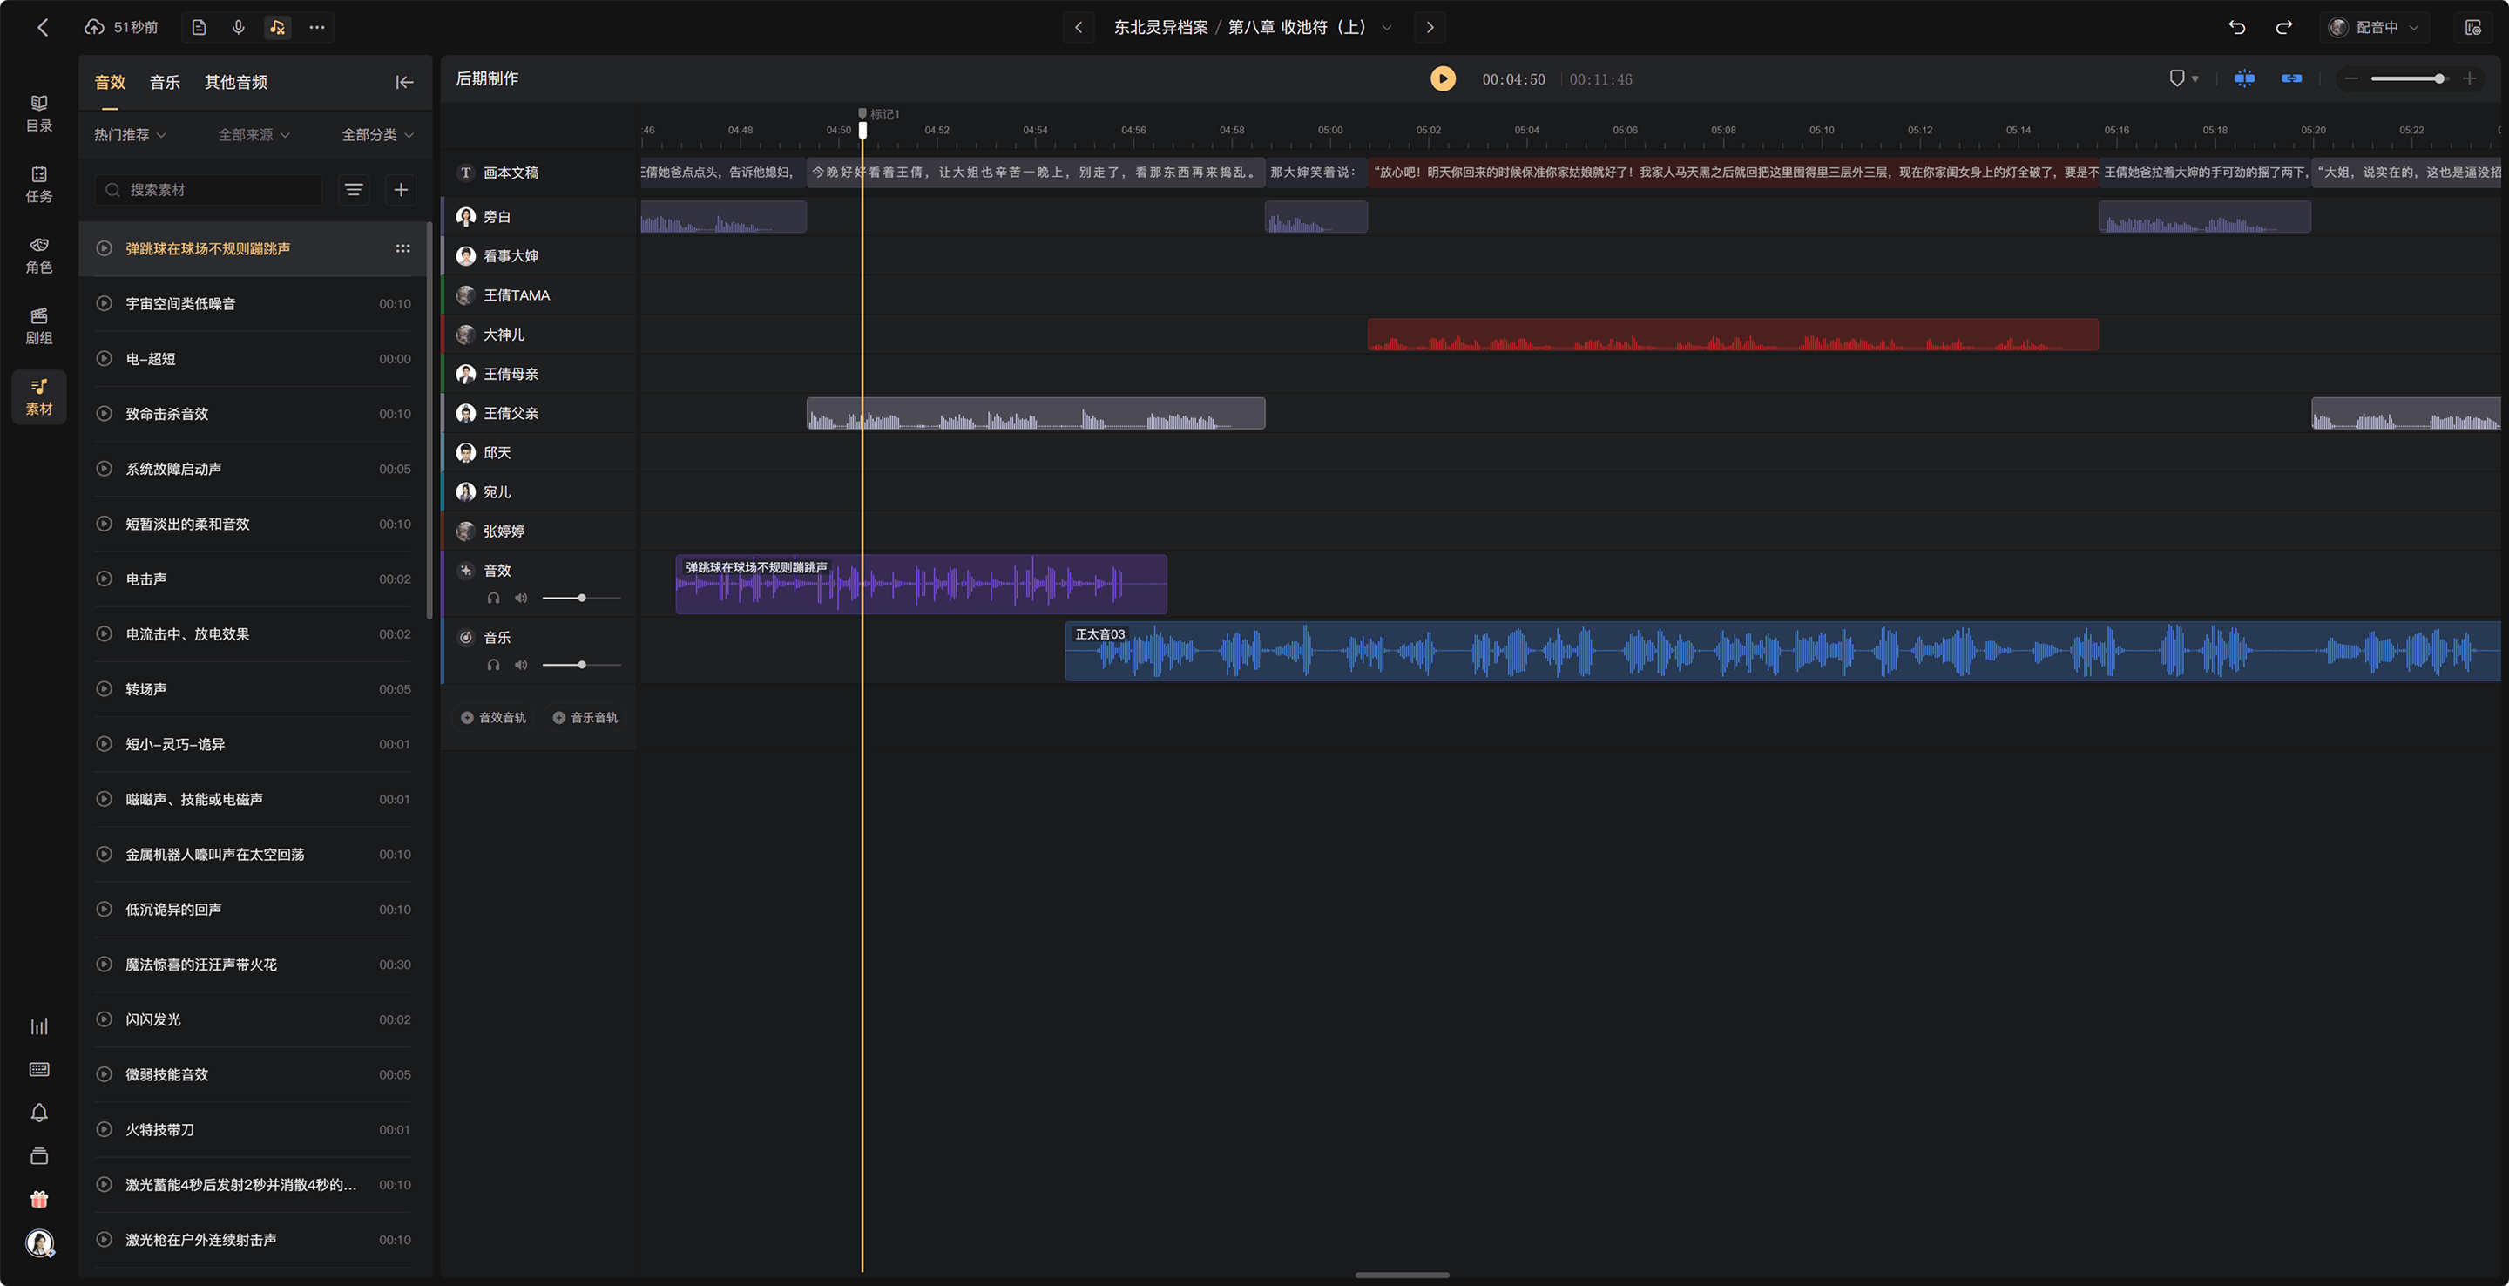
Task: Open the script document icon
Action: click(x=199, y=27)
